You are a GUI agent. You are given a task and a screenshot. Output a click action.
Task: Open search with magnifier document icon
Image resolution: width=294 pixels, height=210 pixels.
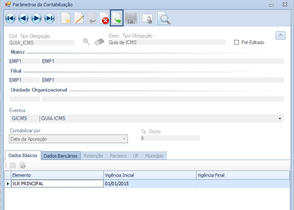(x=164, y=18)
